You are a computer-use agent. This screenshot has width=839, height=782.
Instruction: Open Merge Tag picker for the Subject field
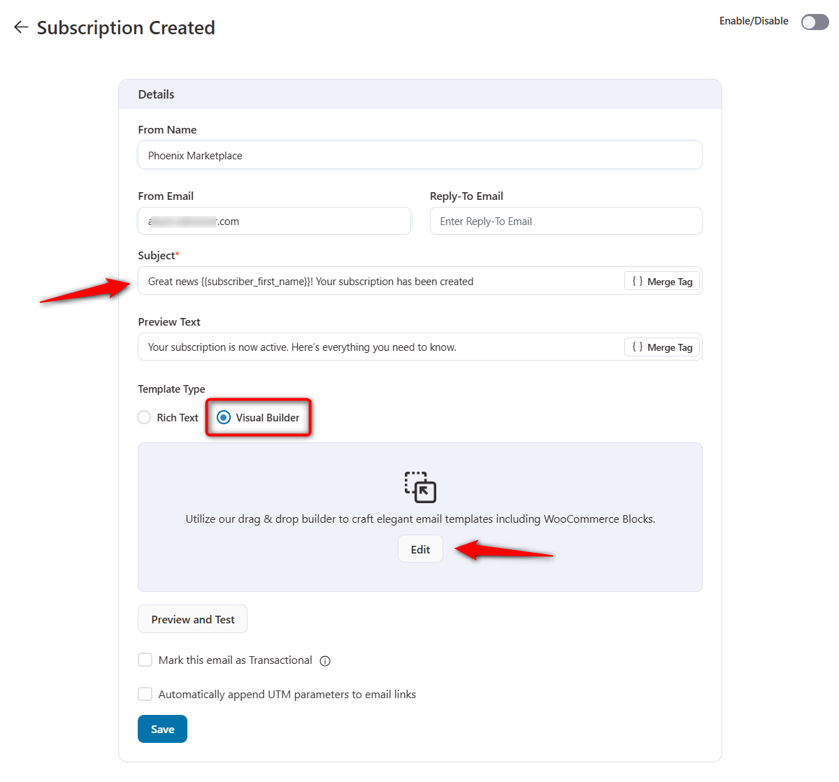tap(661, 281)
